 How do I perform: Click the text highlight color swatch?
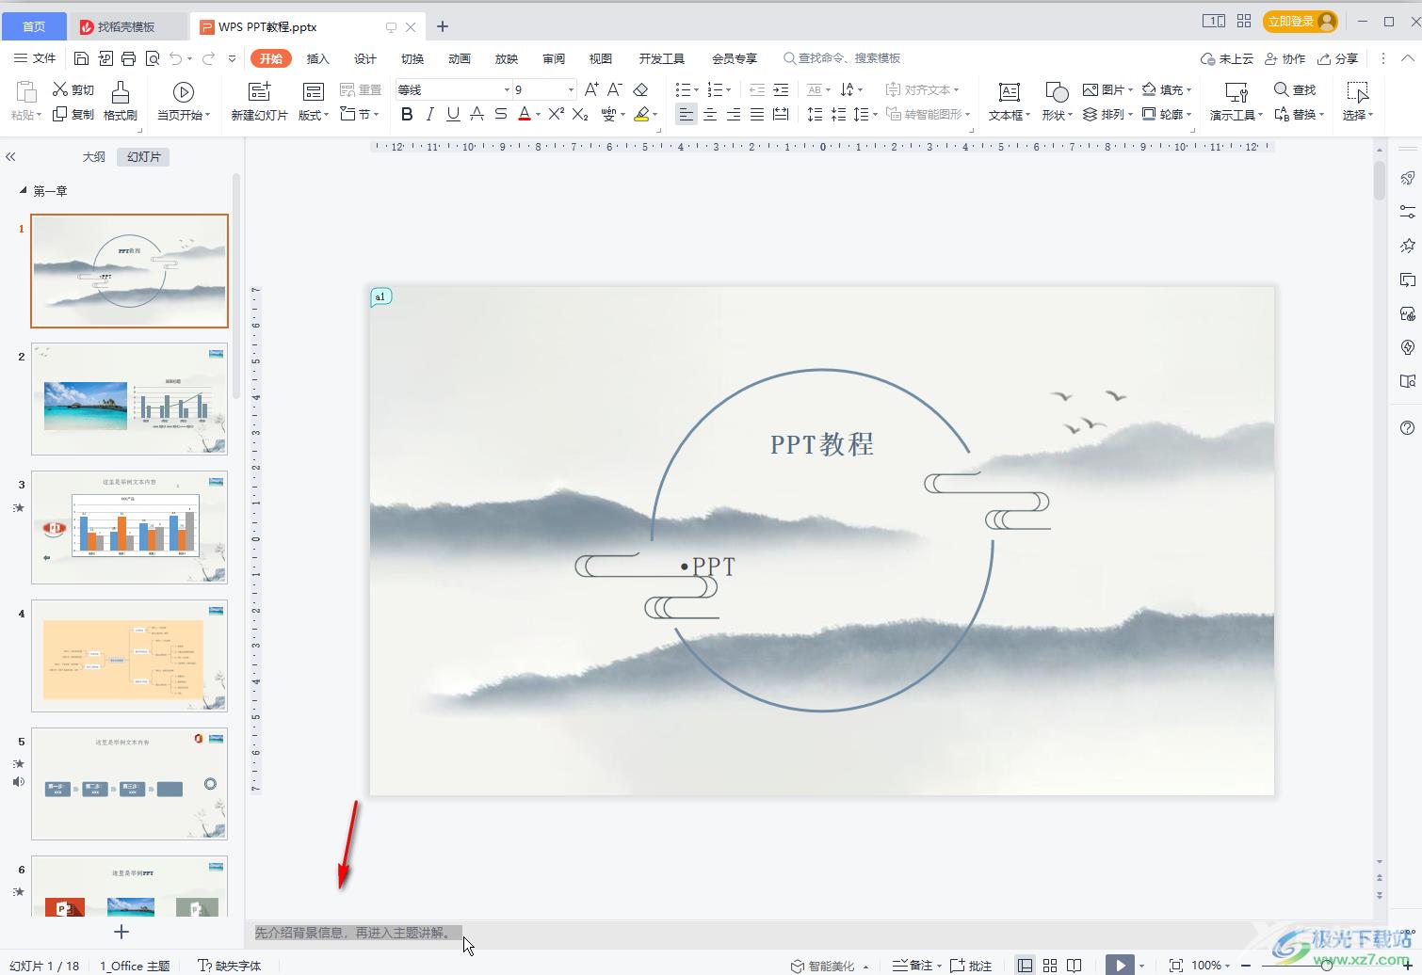pos(641,114)
